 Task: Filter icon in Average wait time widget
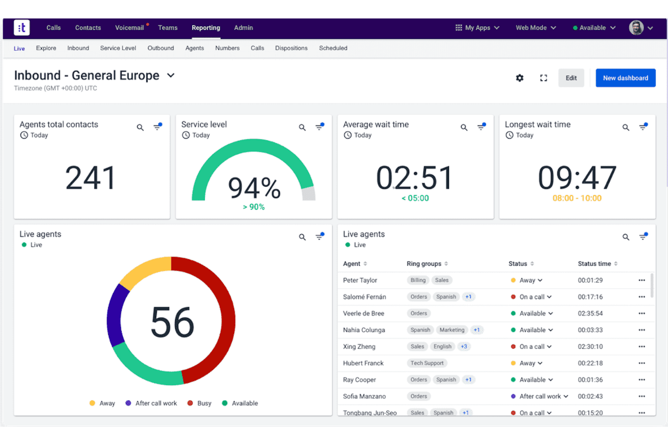click(x=482, y=127)
